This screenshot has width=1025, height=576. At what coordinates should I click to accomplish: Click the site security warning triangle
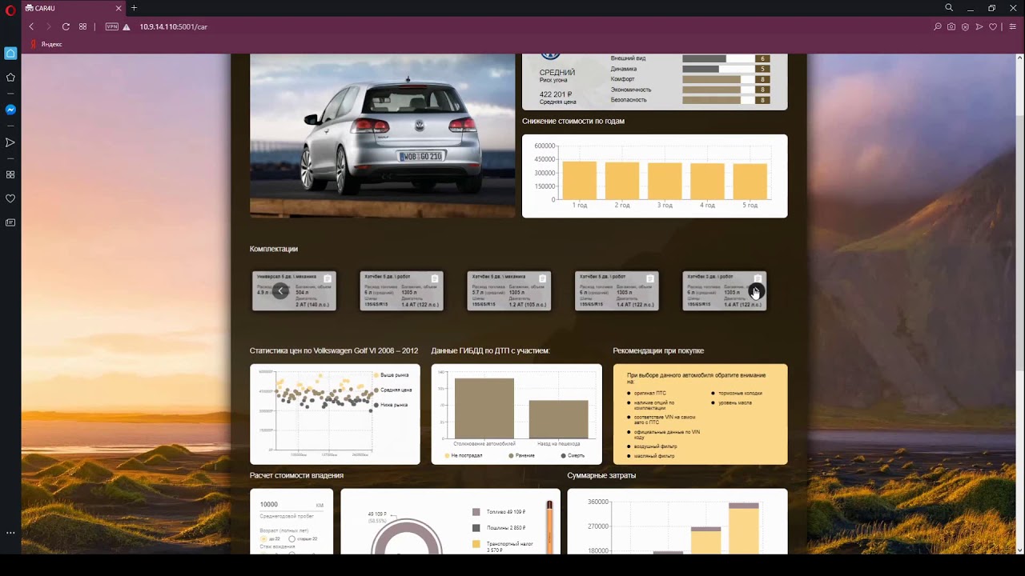127,26
